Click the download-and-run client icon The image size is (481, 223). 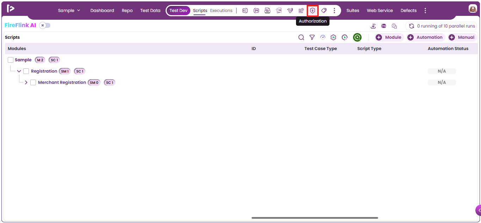pyautogui.click(x=373, y=26)
